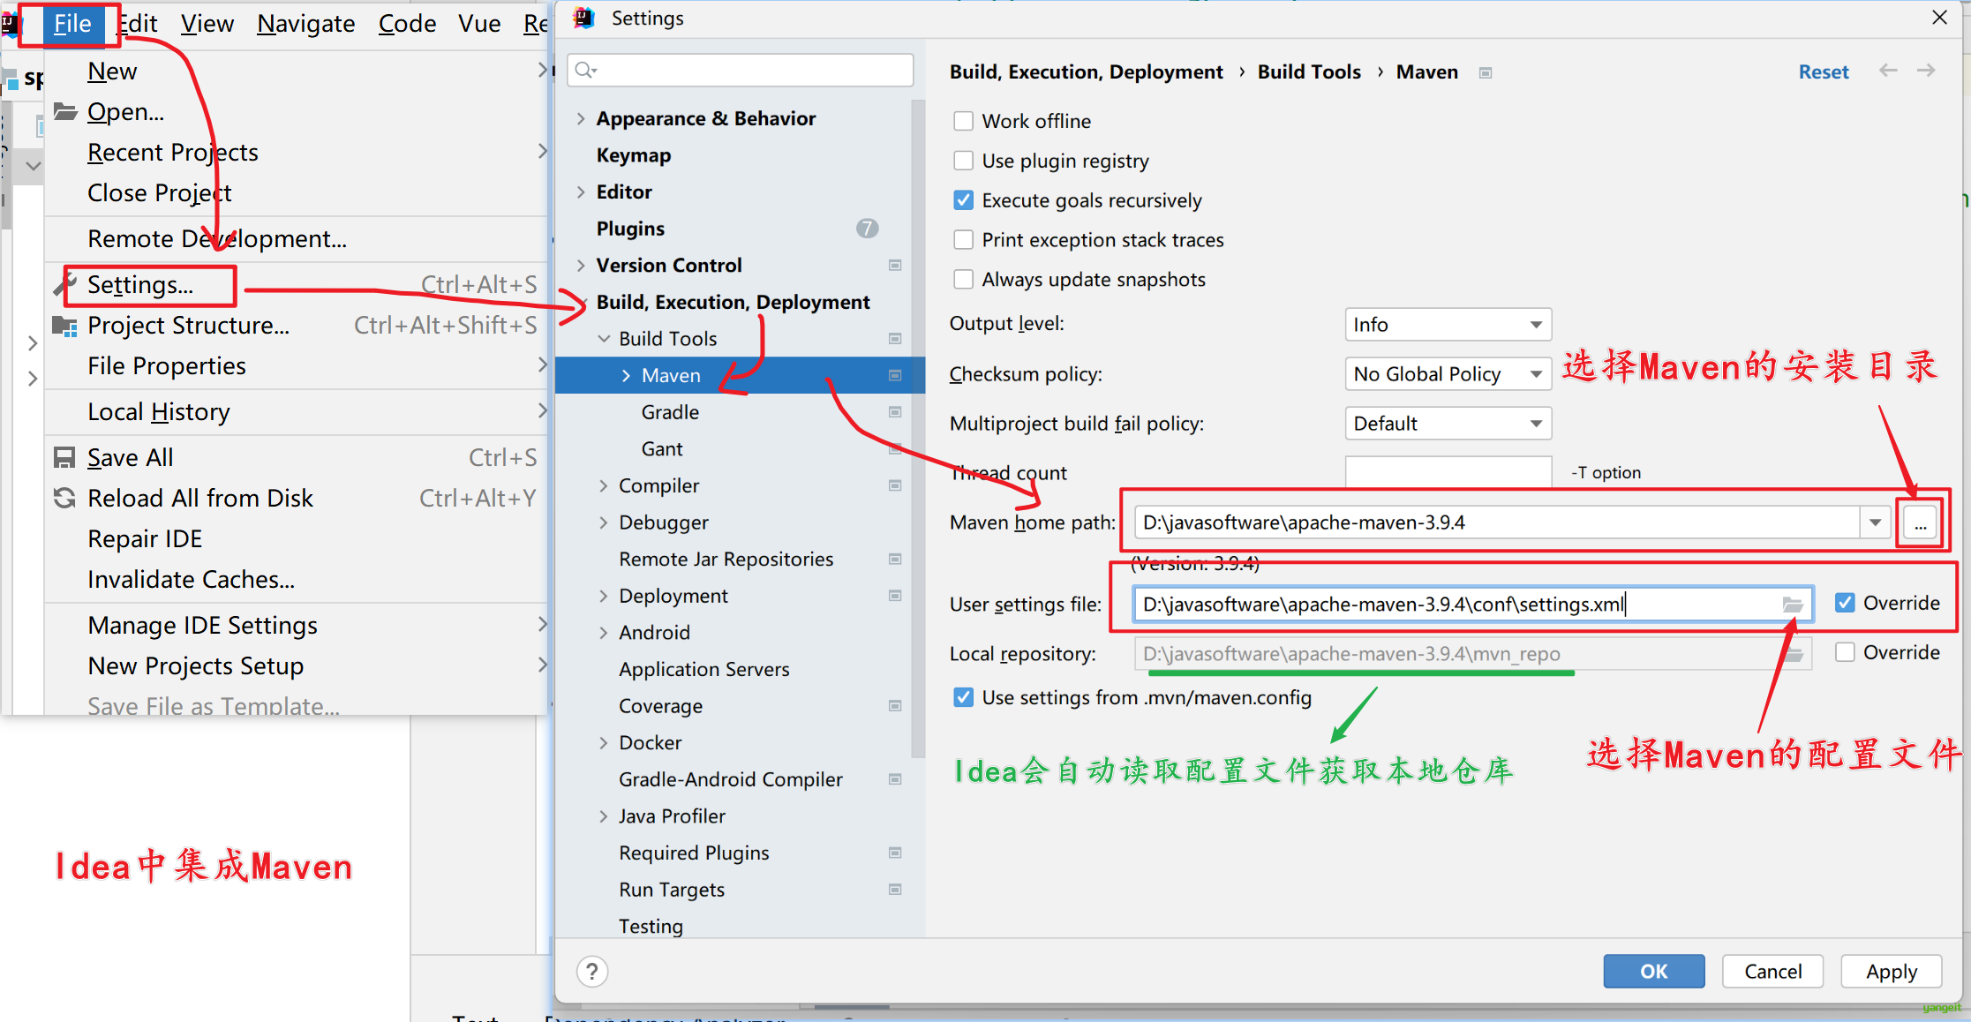Click the Save All floppy disk icon
This screenshot has height=1022, width=1971.
64,457
